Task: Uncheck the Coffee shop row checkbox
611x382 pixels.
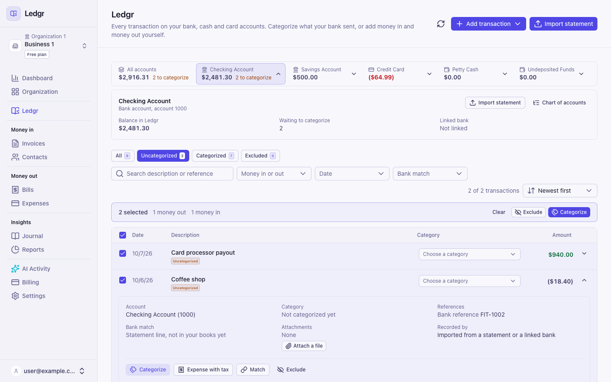Action: click(x=123, y=280)
